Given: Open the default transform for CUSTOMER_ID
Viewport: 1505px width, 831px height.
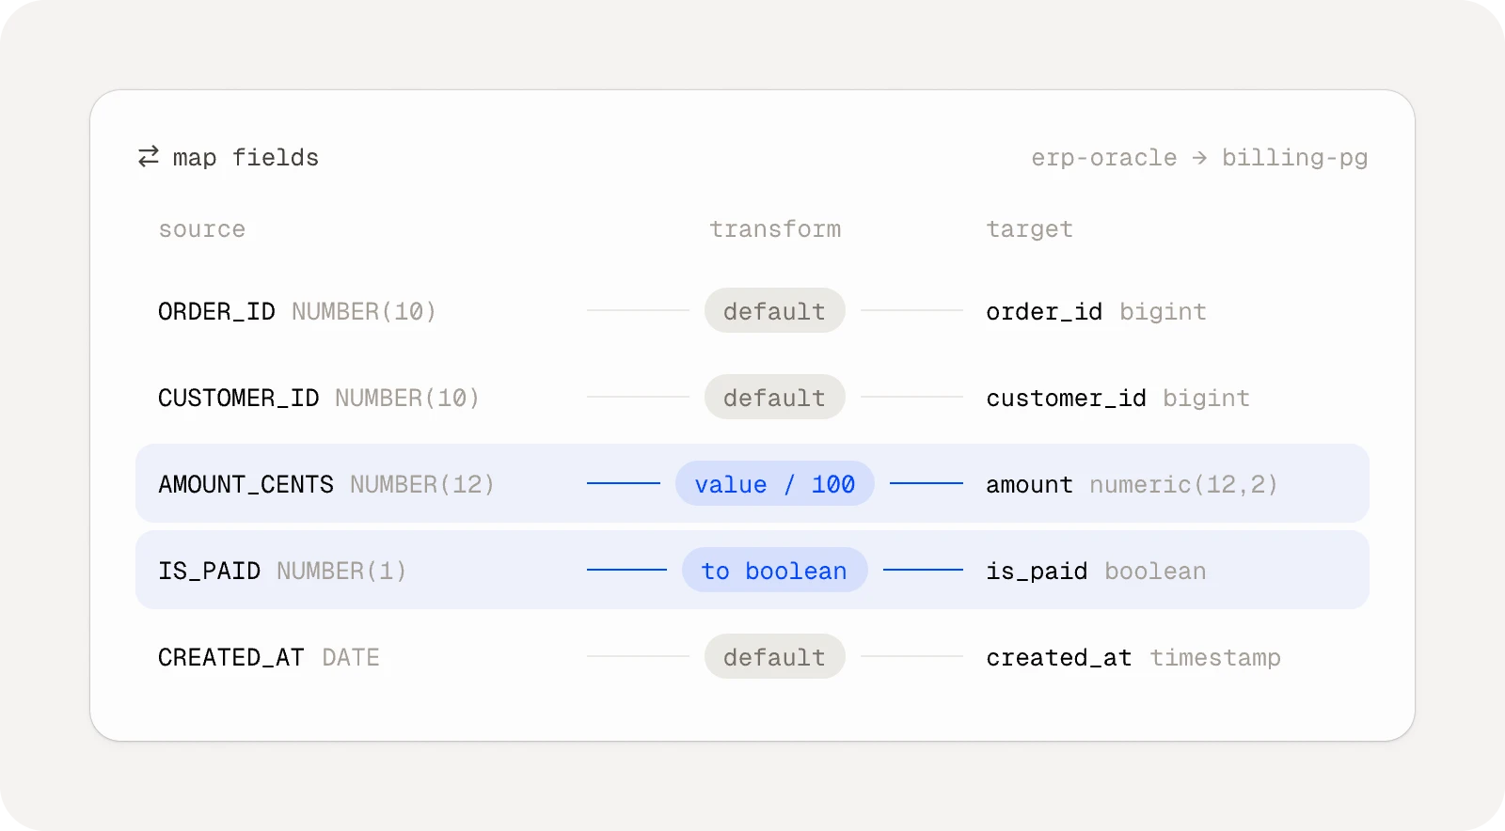Looking at the screenshot, I should (x=774, y=398).
